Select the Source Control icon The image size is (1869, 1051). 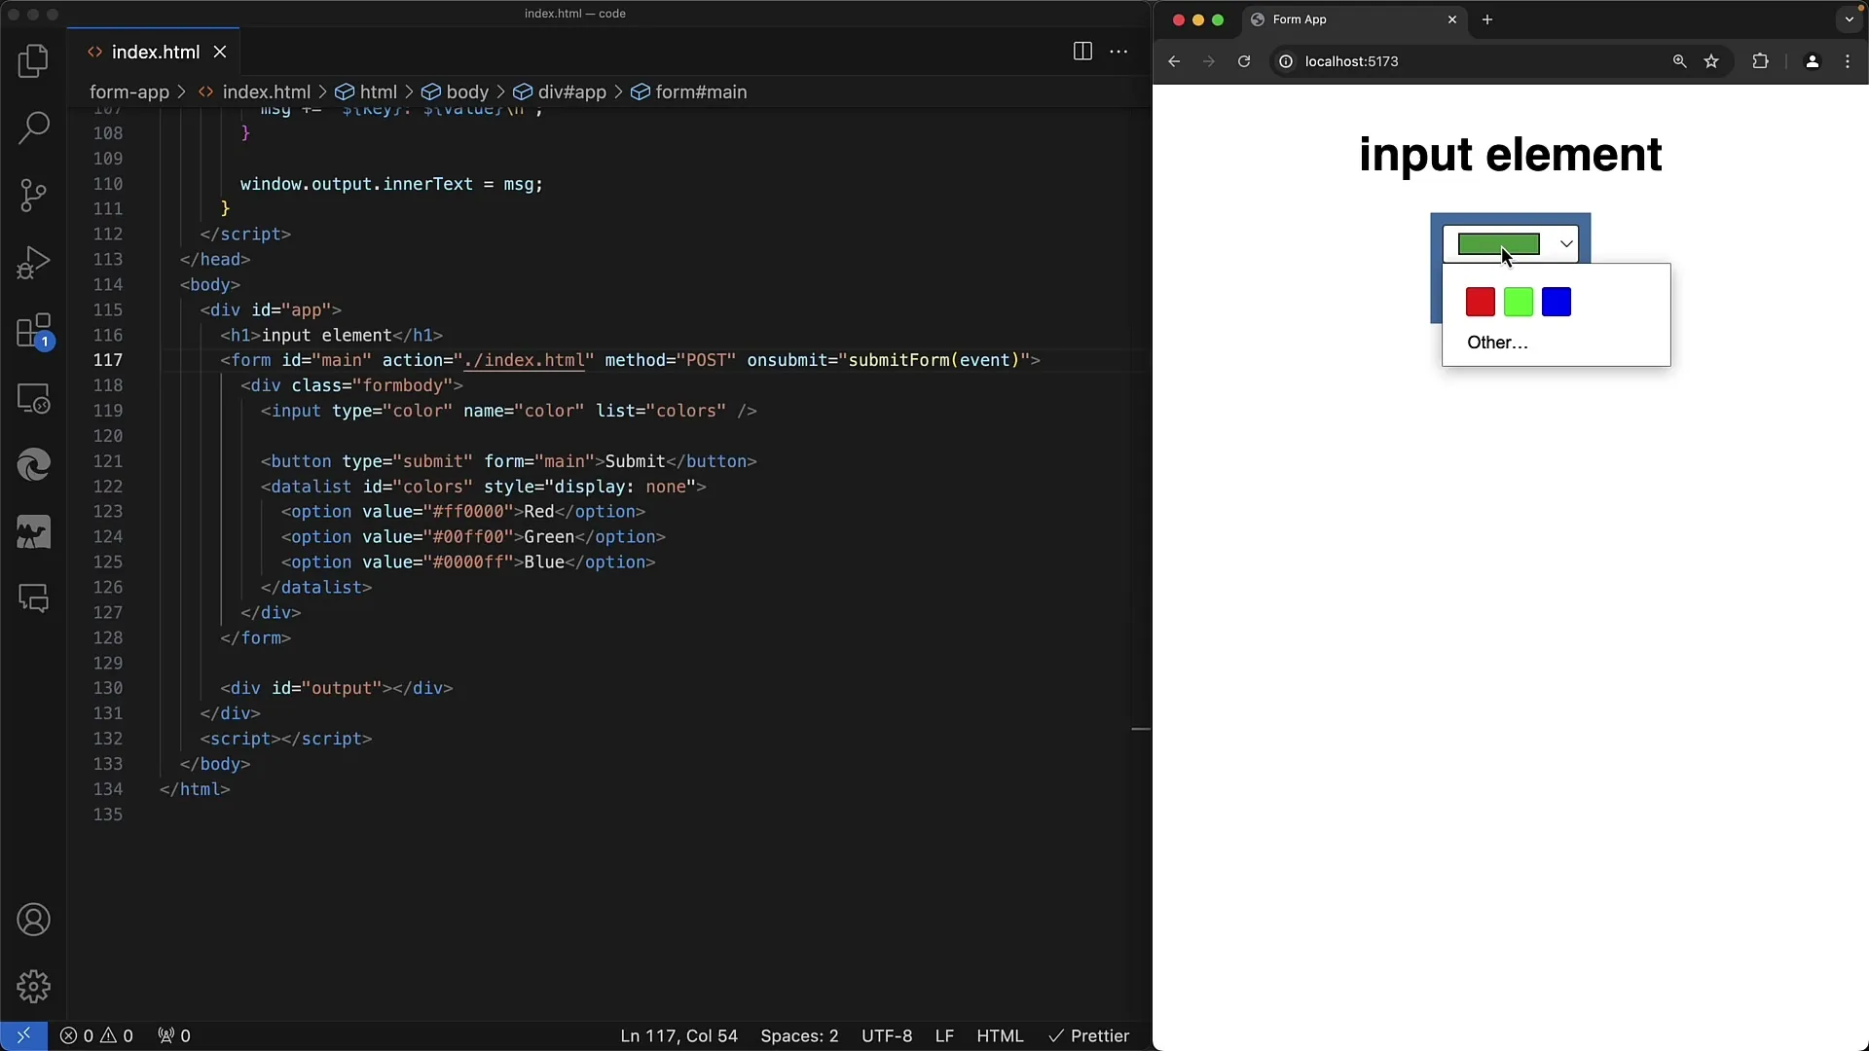click(x=35, y=194)
